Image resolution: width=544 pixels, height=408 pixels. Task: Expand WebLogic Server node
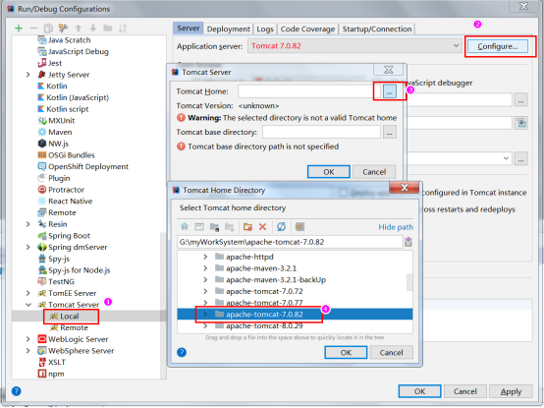(x=28, y=339)
